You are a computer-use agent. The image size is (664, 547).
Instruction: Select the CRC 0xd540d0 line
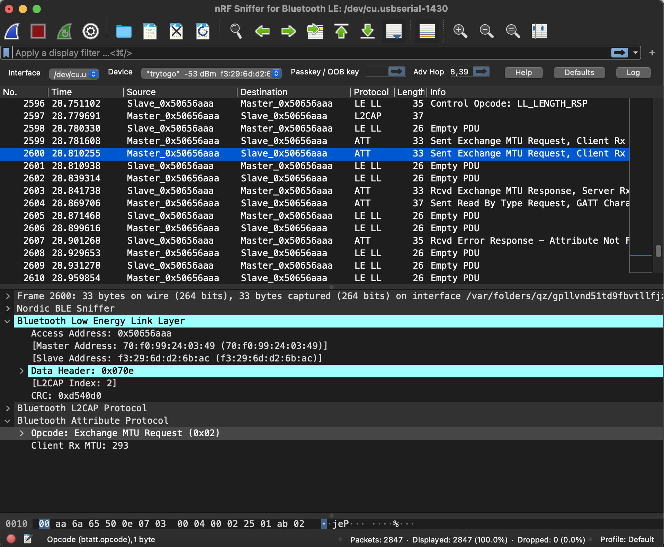click(66, 396)
